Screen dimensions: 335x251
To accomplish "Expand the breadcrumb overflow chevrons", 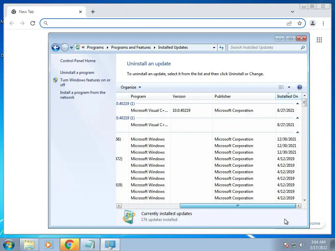I will tap(83, 47).
